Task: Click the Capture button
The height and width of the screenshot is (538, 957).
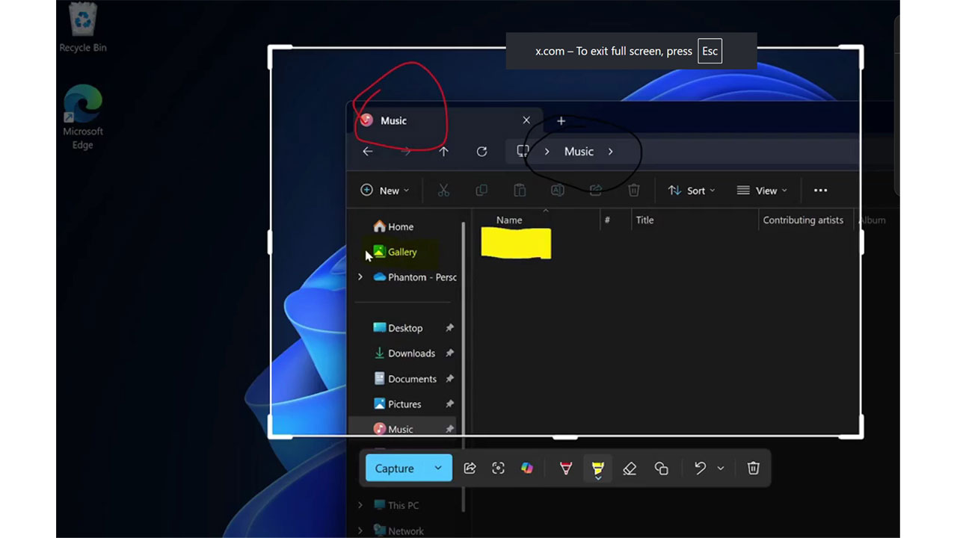Action: [395, 469]
